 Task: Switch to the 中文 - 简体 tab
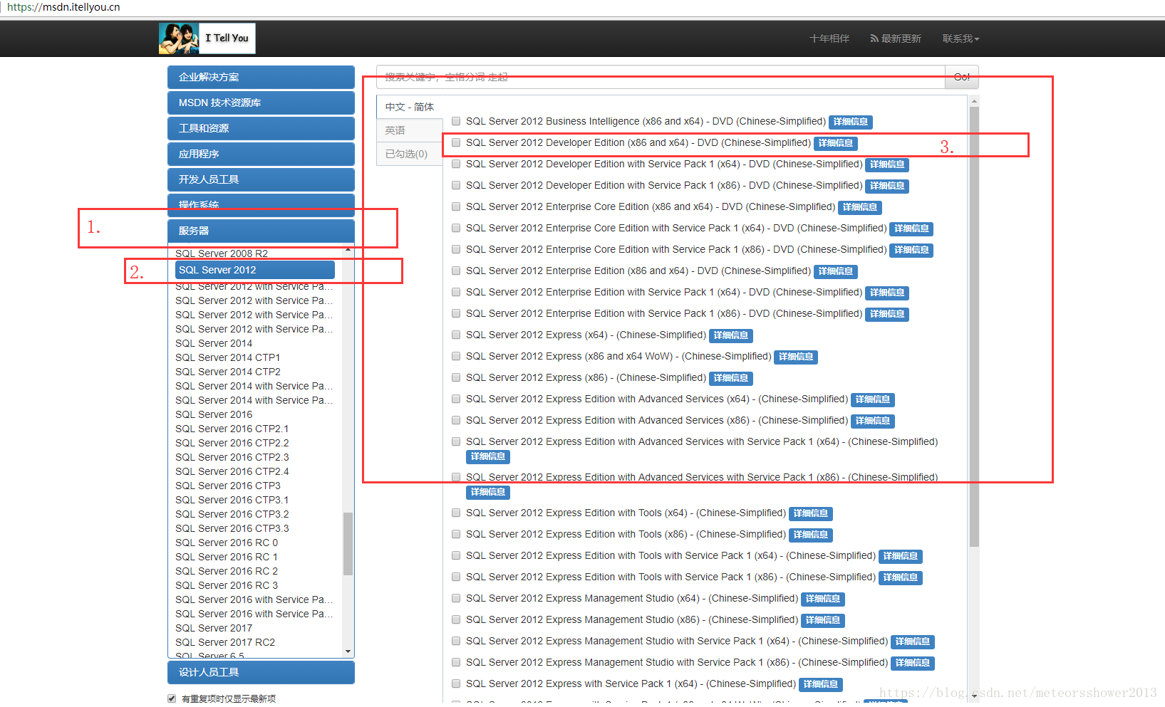(x=410, y=107)
